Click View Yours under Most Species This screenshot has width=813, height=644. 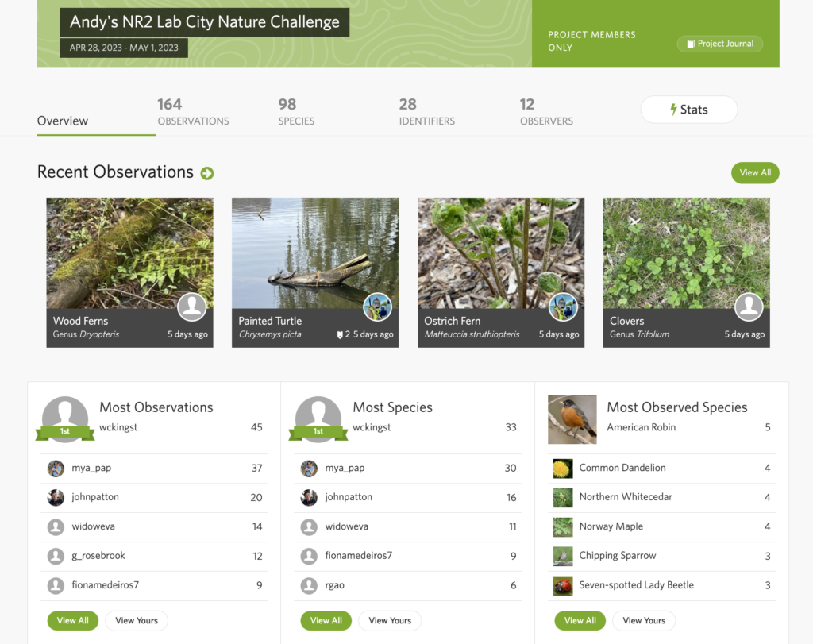tap(390, 621)
